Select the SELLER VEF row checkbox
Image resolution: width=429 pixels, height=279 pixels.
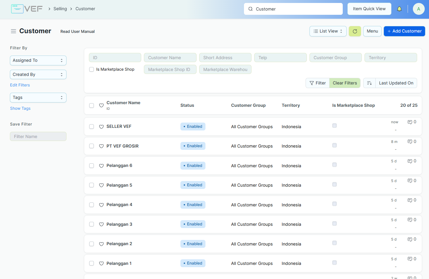(x=92, y=127)
